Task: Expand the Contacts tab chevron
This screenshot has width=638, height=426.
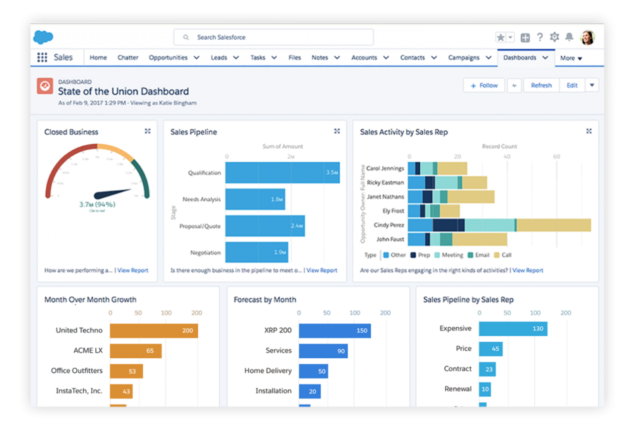Action: [434, 57]
